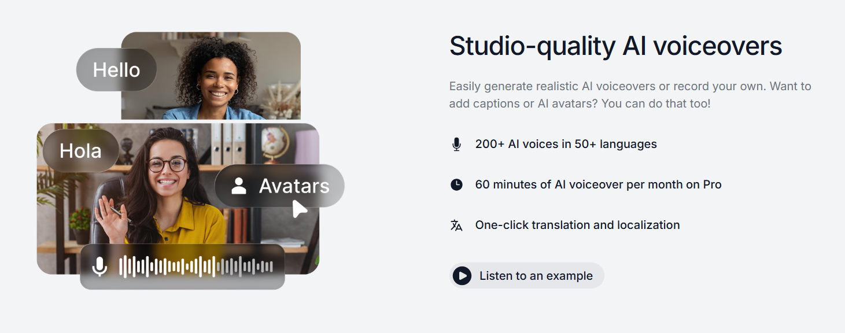
Task: Click the white cursor arrow graphic
Action: coord(299,209)
